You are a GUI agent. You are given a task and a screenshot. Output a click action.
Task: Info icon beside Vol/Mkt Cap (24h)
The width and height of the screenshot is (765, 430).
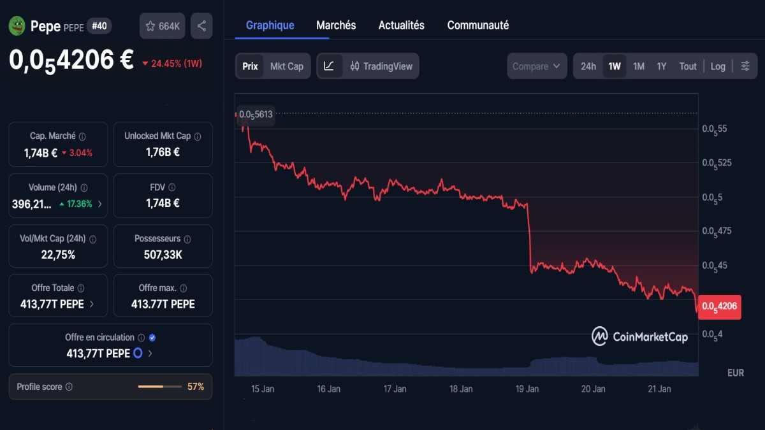click(92, 239)
